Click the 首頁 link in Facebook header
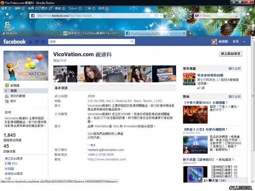Viewport: 255px width, 191px height. tap(235, 42)
